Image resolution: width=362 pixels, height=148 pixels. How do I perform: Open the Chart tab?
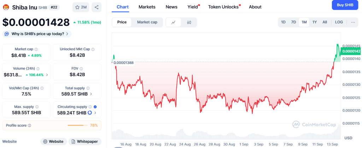pos(123,7)
